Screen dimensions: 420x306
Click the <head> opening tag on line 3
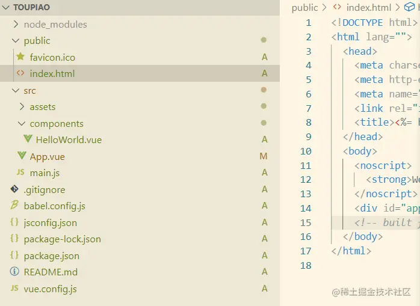360,51
